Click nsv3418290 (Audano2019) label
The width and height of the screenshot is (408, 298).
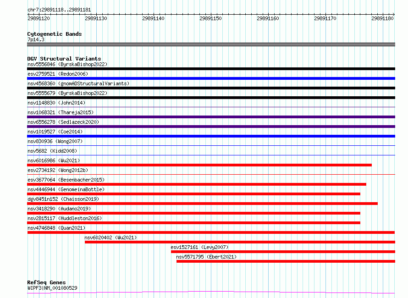pos(59,209)
